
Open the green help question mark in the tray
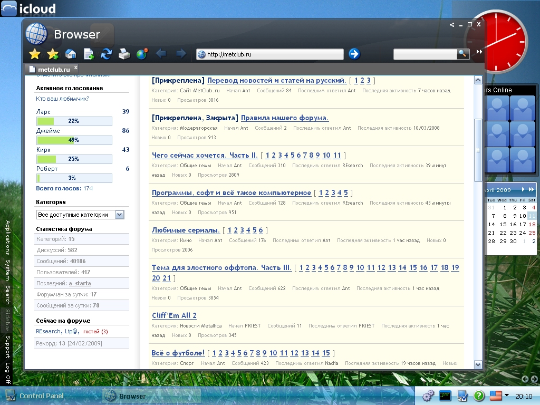click(478, 396)
